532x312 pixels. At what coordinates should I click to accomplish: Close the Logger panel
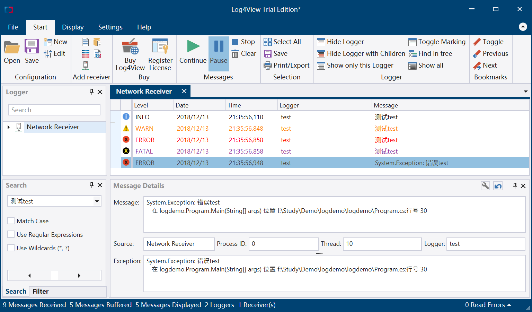[x=100, y=92]
